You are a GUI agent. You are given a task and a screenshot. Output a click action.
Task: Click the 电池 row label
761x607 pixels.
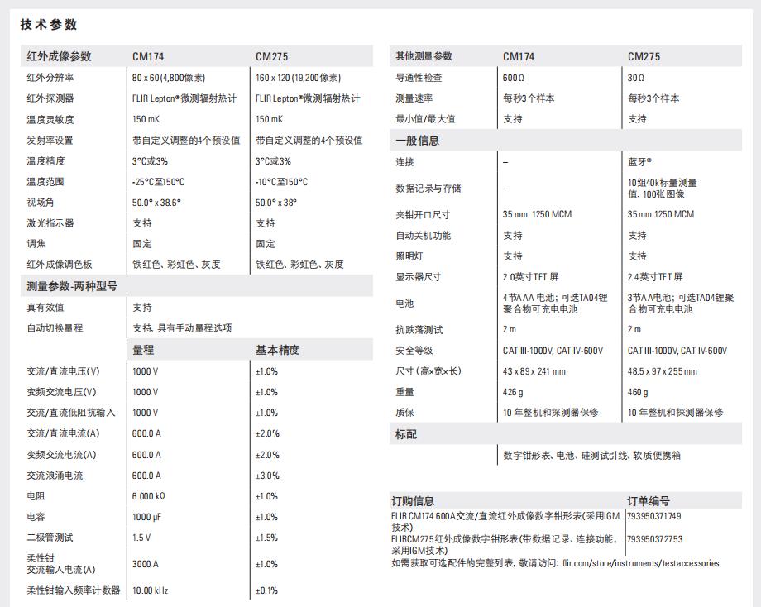click(404, 303)
